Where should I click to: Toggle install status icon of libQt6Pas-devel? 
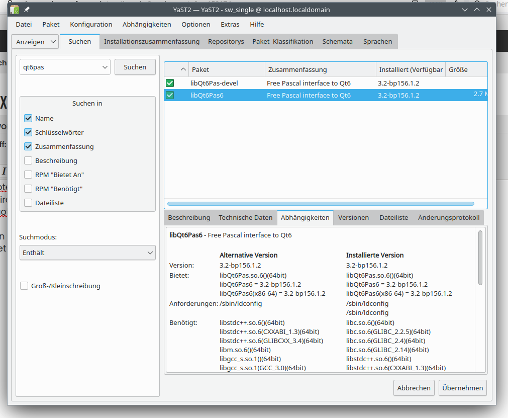[170, 83]
